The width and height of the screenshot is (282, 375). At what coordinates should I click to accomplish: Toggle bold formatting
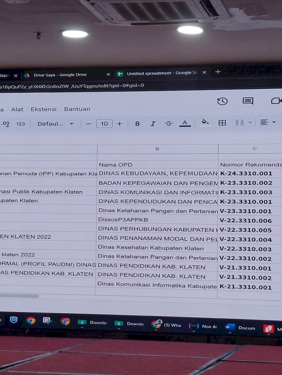click(137, 123)
